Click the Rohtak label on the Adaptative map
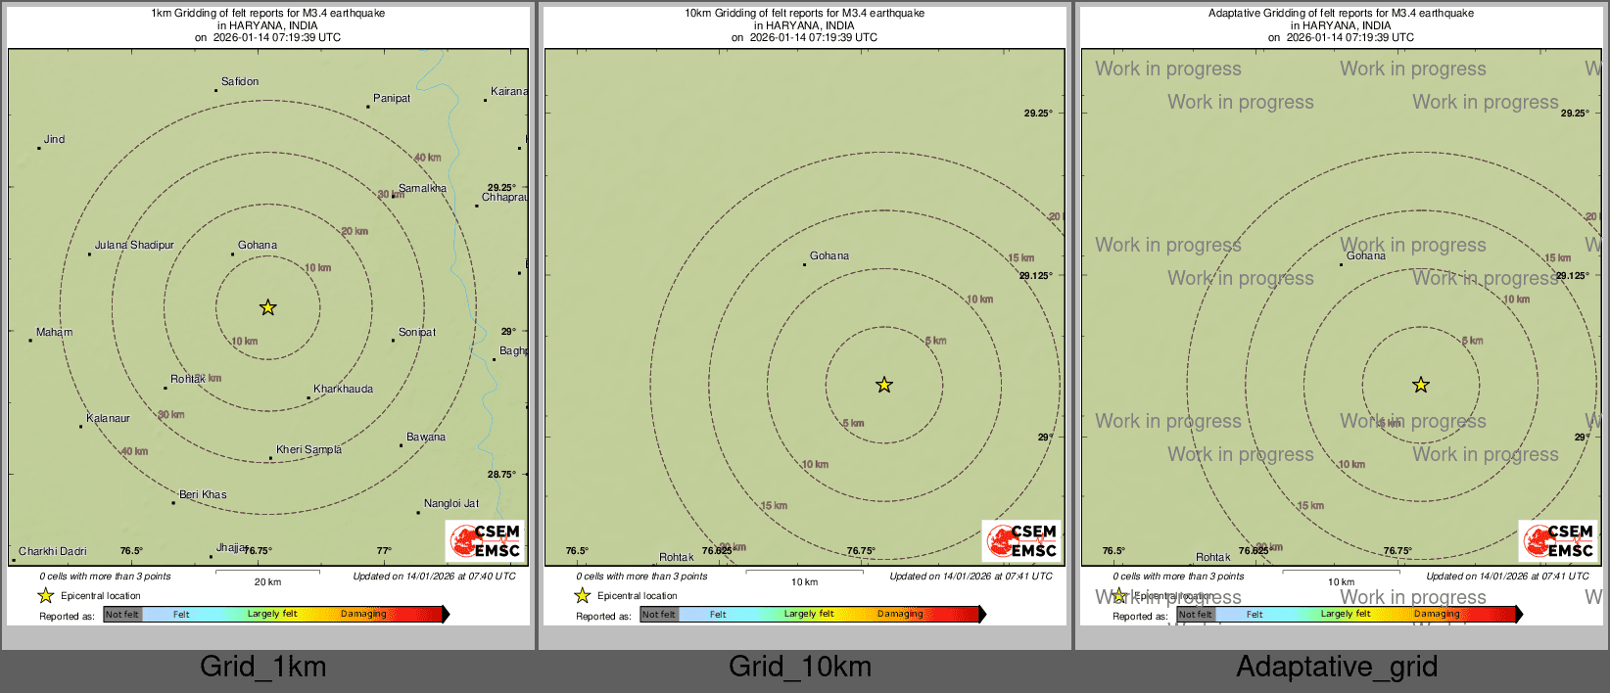Viewport: 1610px width, 693px height. [x=1213, y=557]
